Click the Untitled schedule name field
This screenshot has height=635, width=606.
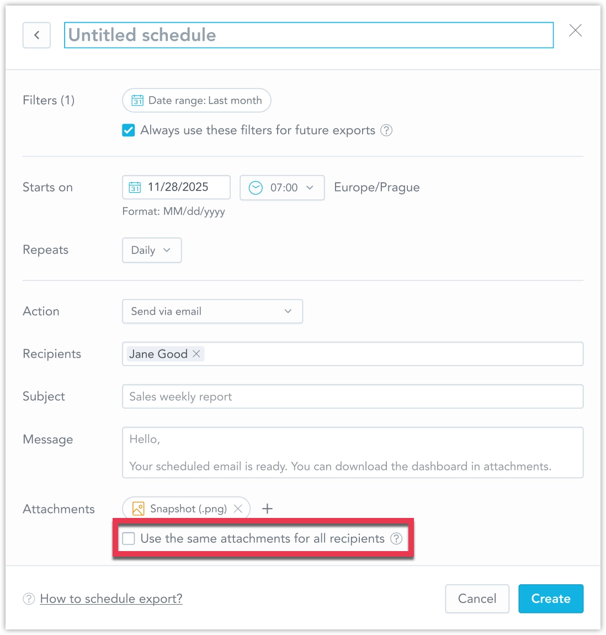click(309, 35)
